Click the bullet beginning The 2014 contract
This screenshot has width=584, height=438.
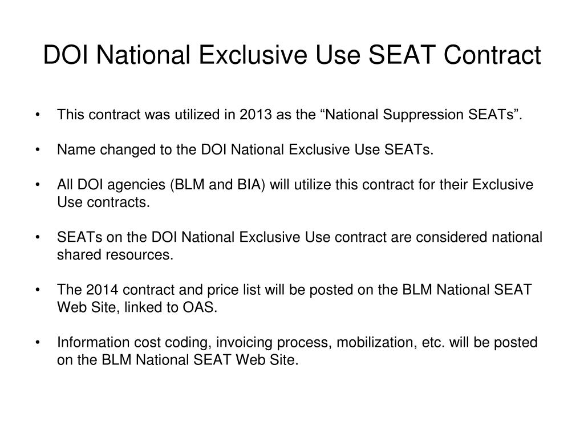pos(294,299)
